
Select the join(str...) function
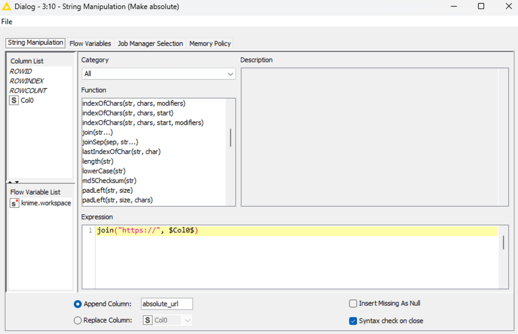point(97,132)
